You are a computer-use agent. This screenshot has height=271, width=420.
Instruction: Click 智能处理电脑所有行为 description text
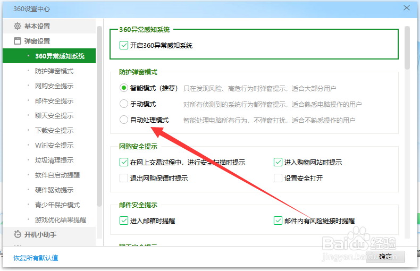pyautogui.click(x=269, y=120)
